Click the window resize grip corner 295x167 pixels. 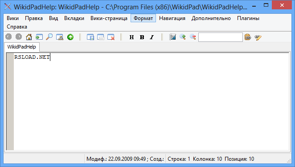pyautogui.click(x=289, y=161)
